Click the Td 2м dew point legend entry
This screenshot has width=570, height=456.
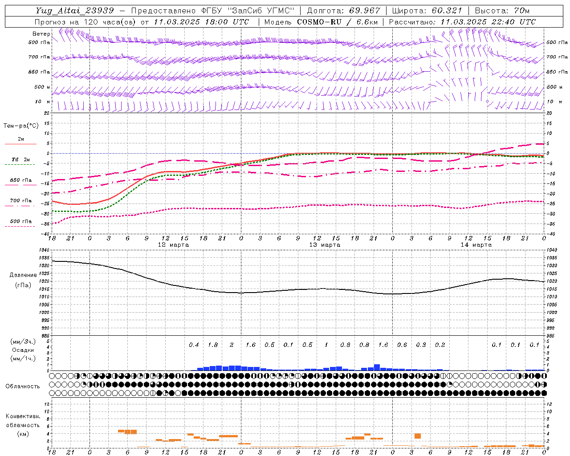coord(21,159)
